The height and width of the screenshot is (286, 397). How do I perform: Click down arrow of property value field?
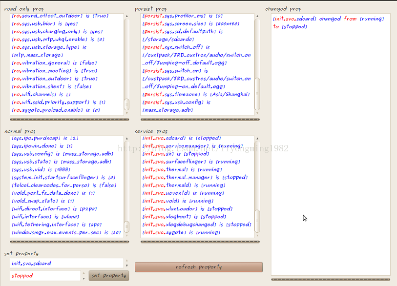tap(84, 278)
